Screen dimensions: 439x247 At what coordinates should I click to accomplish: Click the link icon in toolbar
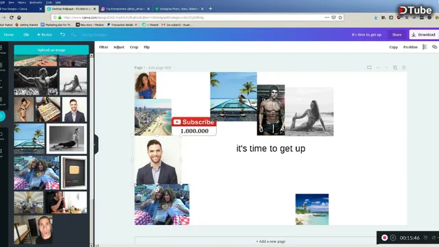click(x=434, y=47)
